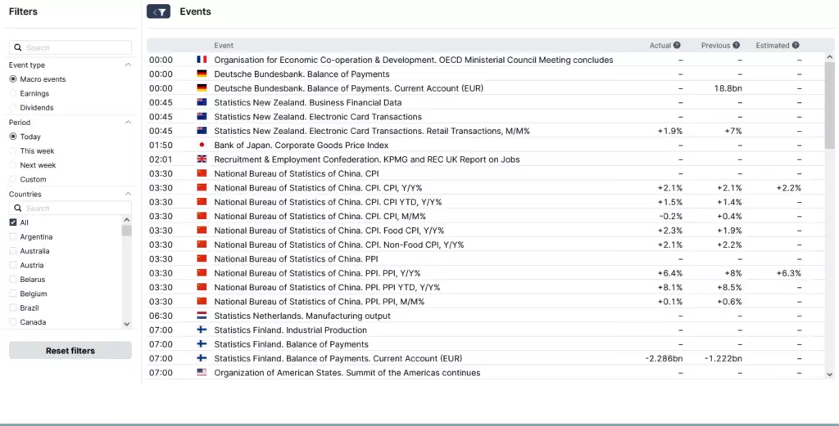Click the Previous column help icon
This screenshot has width=839, height=426.
pos(737,45)
